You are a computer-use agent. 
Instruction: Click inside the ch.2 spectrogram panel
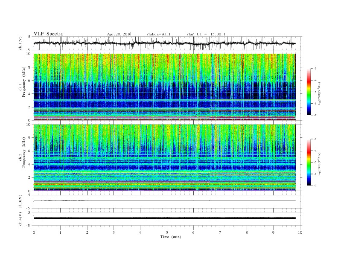[164, 158]
